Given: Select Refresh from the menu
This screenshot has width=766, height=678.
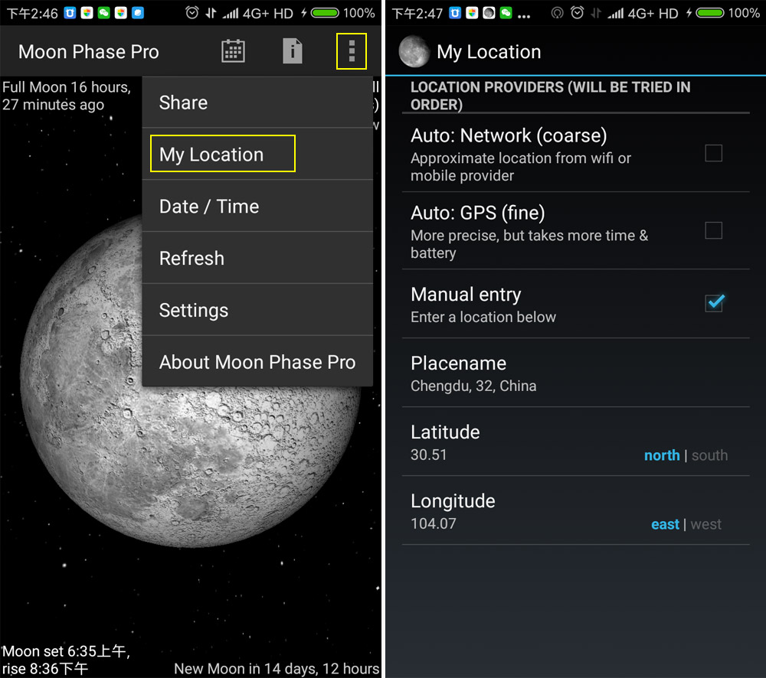Looking at the screenshot, I should click(x=257, y=258).
